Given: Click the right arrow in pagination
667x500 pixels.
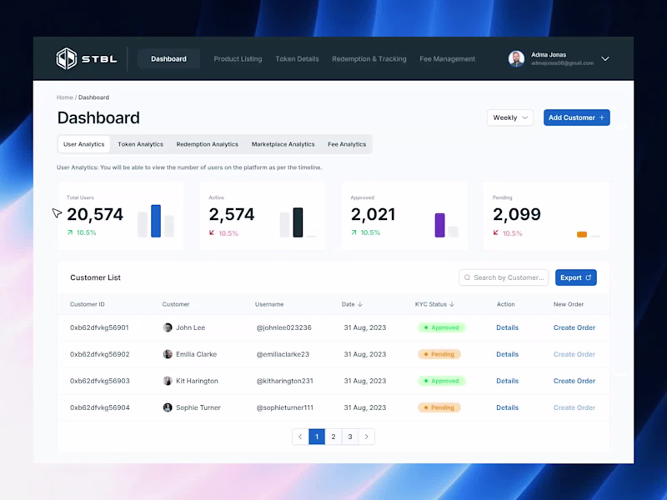Looking at the screenshot, I should 367,436.
